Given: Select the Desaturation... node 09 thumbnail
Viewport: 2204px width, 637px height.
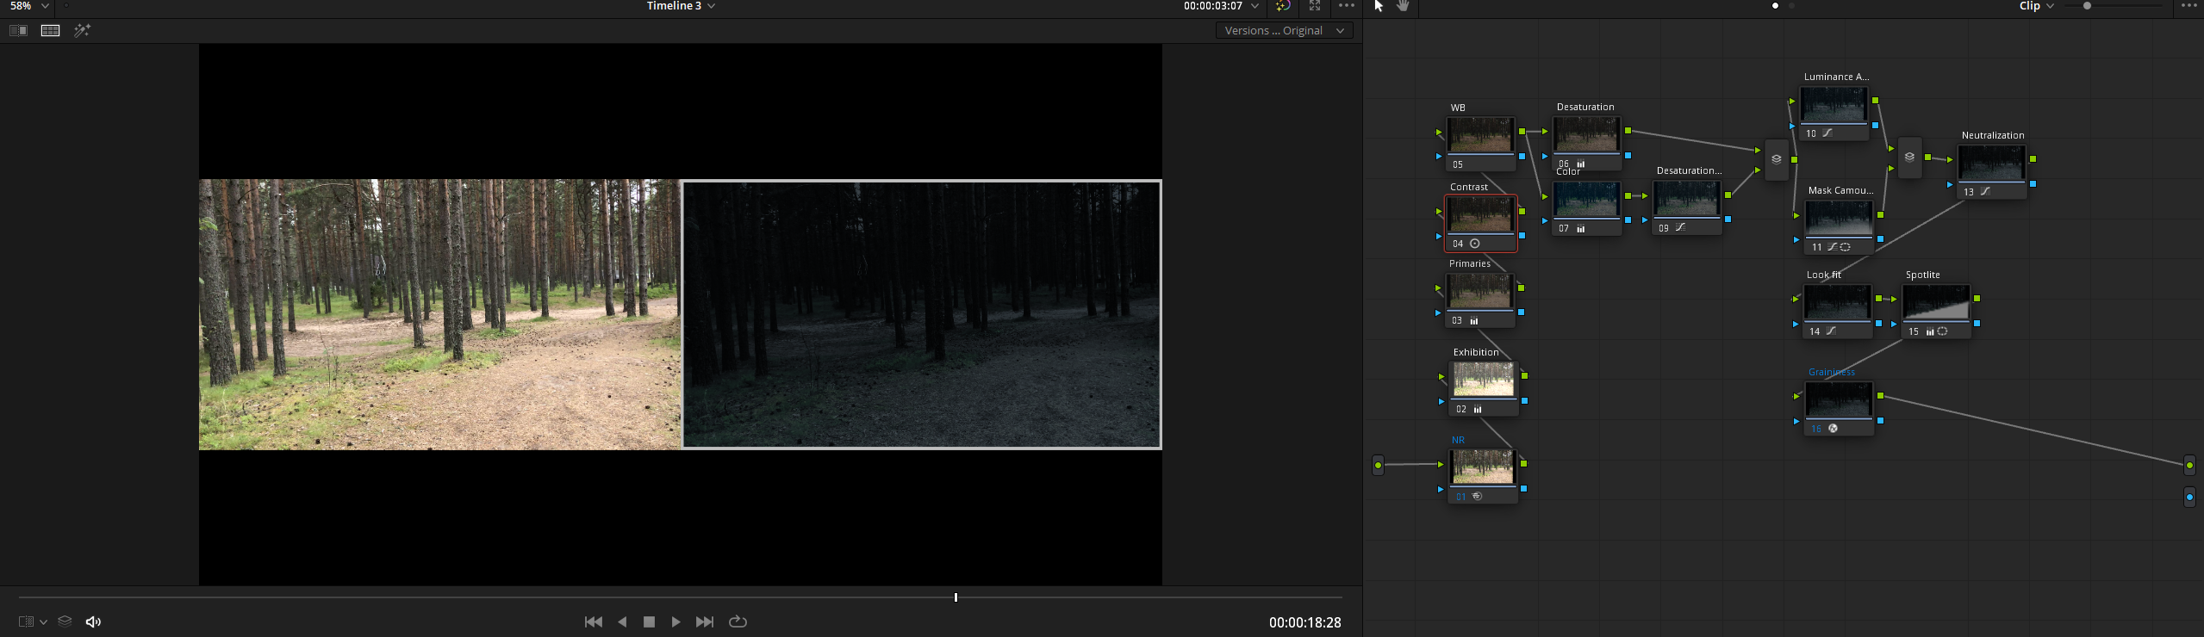Looking at the screenshot, I should pyautogui.click(x=1687, y=198).
